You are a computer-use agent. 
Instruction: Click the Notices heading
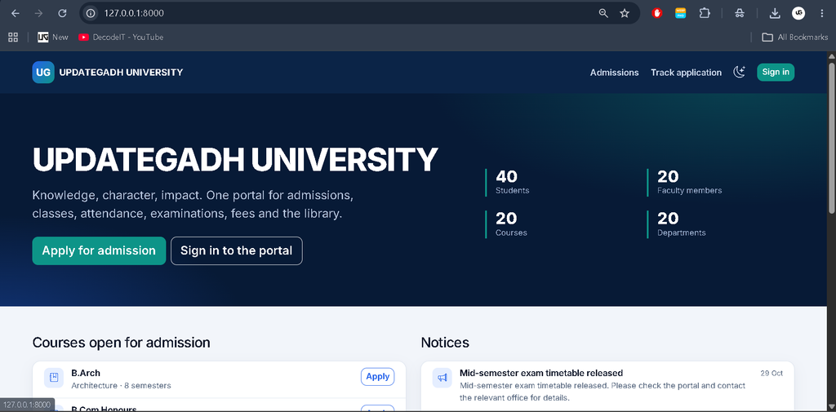click(445, 342)
